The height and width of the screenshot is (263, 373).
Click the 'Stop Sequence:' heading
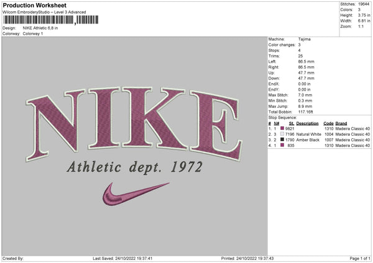coord(283,118)
